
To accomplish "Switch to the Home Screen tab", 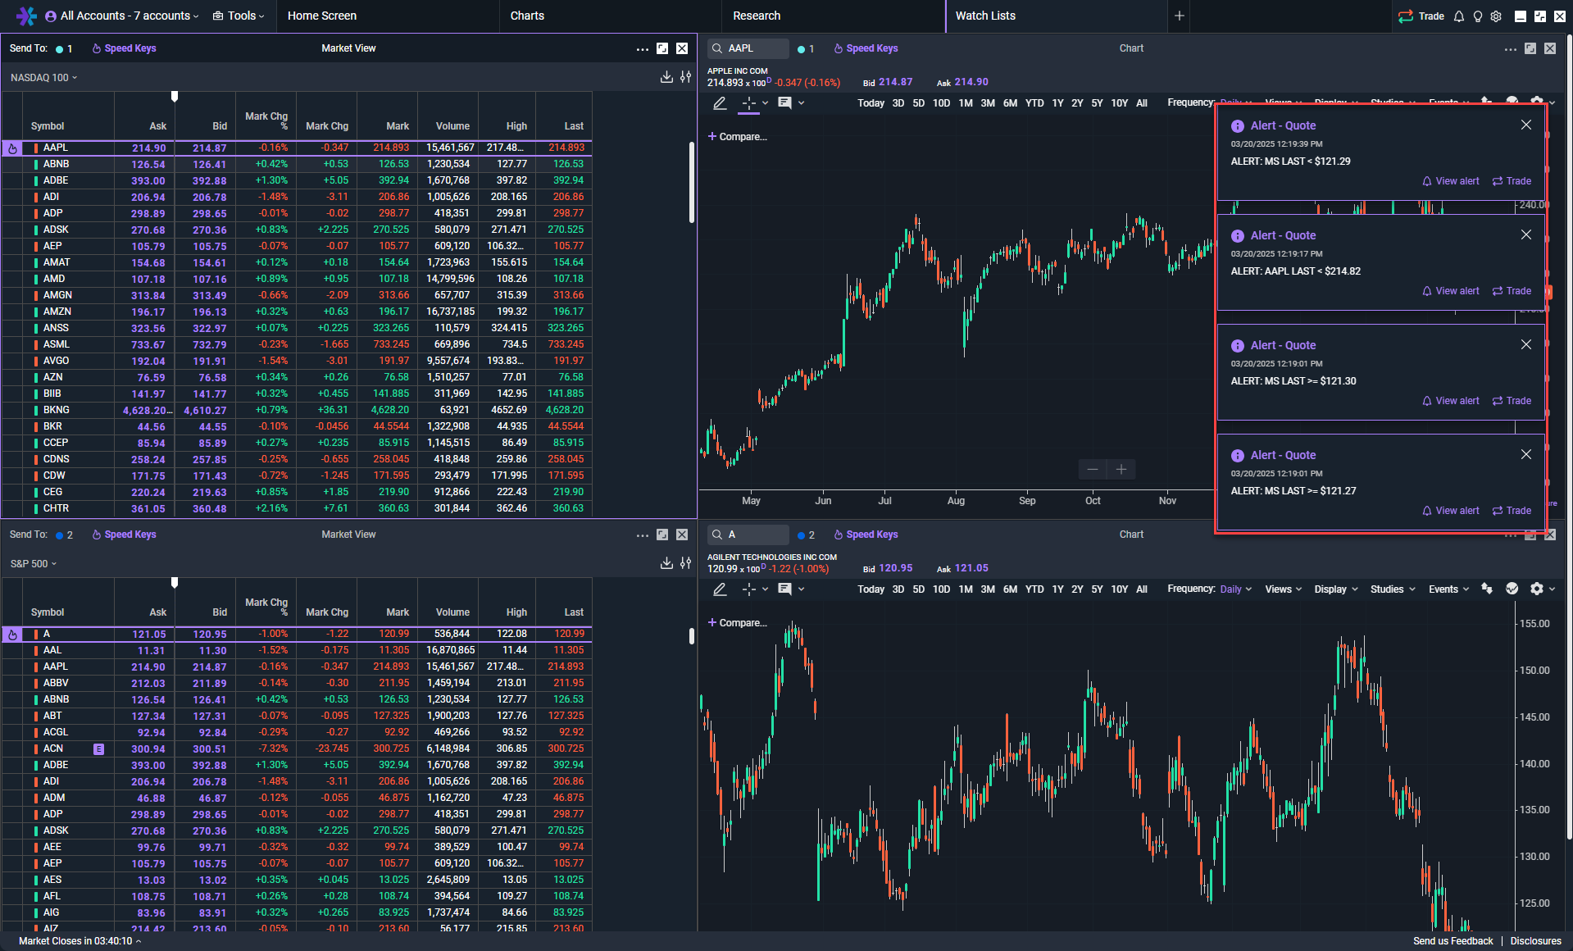I will (x=322, y=16).
